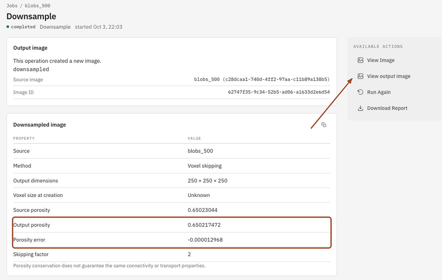Click the Method property label

[x=22, y=166]
